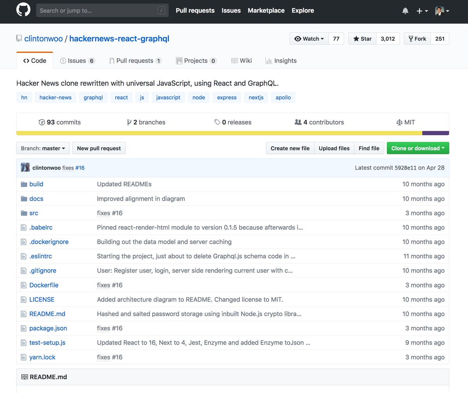Click Create new file button
Image resolution: width=468 pixels, height=393 pixels.
pyautogui.click(x=290, y=148)
